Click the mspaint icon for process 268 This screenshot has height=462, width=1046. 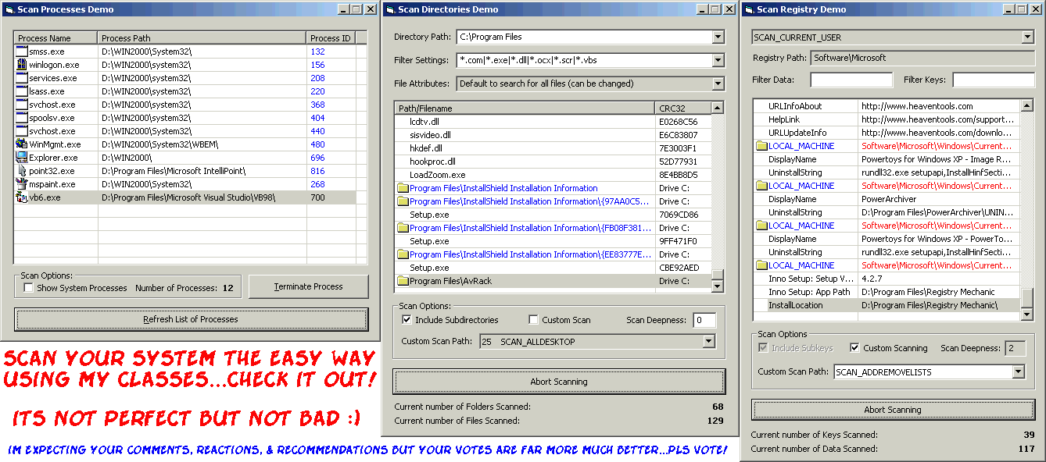coord(21,184)
